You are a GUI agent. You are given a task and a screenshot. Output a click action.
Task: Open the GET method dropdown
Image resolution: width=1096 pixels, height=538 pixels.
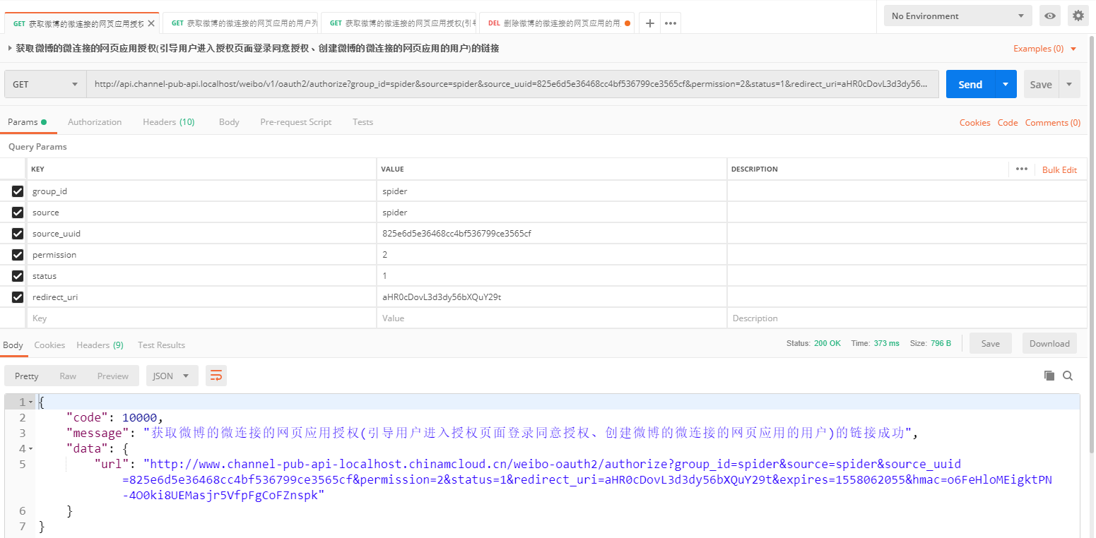coord(45,84)
